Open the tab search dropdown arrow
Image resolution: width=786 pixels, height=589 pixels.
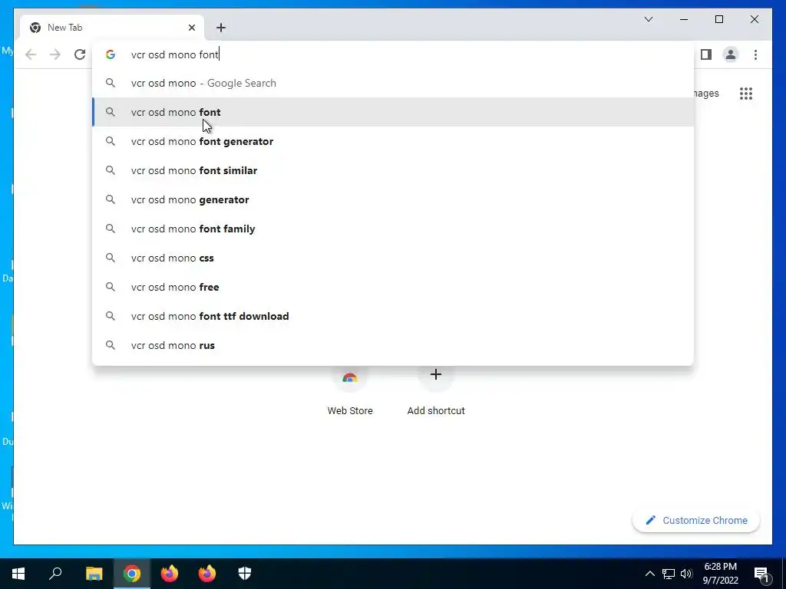[648, 19]
